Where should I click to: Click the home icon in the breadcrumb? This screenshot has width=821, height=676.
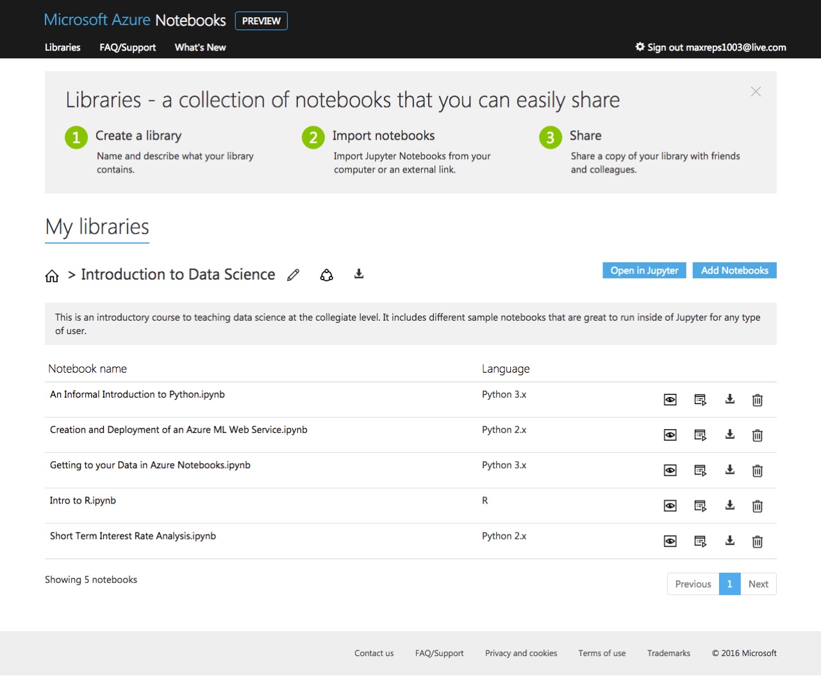point(52,276)
